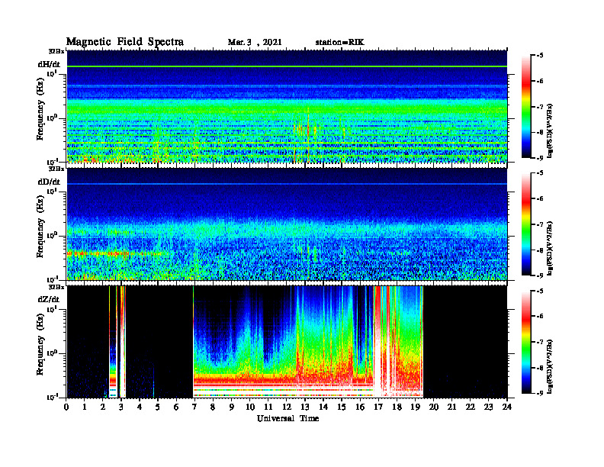Click hour tick label "14" on time axis
Screen dimensions: 604x467
[x=323, y=407]
